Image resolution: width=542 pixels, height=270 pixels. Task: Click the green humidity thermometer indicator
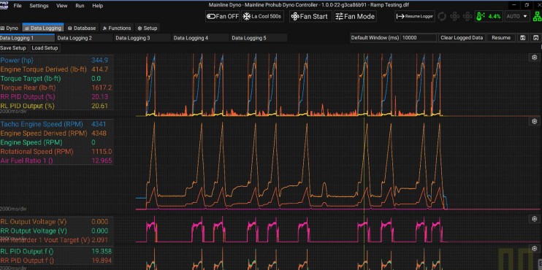pos(489,16)
